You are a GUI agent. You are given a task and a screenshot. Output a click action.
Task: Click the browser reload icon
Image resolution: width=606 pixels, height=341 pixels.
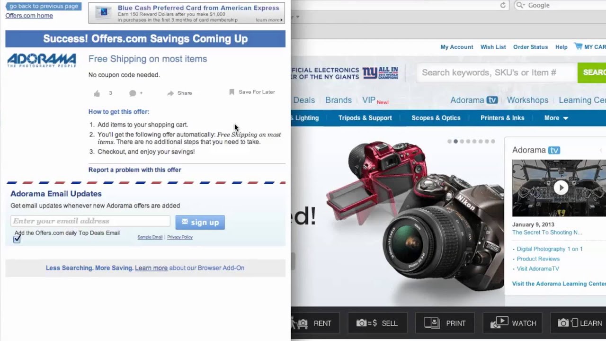click(503, 5)
